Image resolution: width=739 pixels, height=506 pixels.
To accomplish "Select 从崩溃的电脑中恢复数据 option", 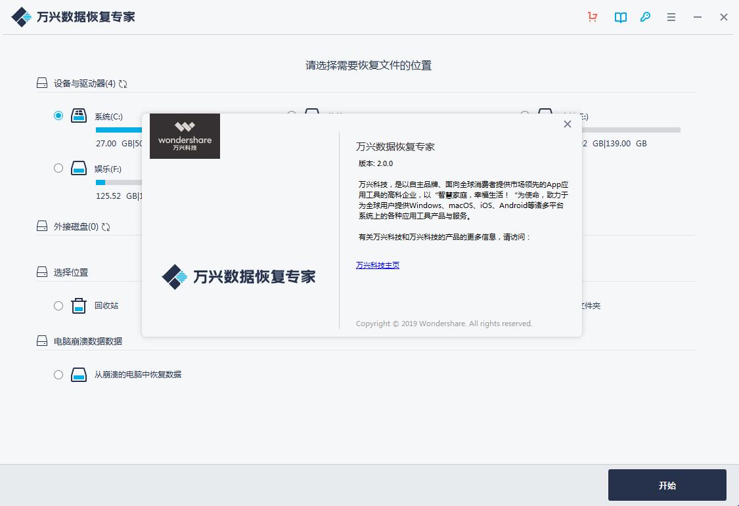I will [x=58, y=374].
